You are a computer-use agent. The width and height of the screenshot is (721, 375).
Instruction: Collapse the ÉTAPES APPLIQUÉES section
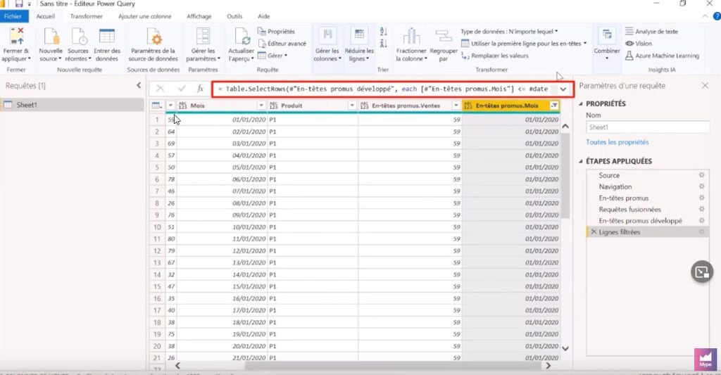point(581,161)
